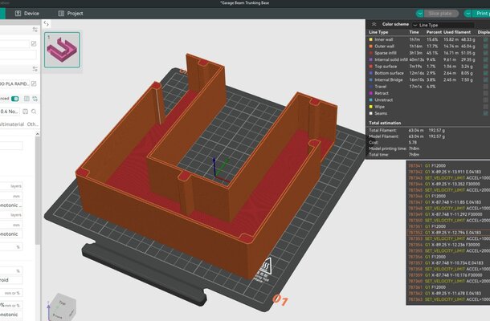Click the Total Filament 63.04 m value

coord(416,131)
